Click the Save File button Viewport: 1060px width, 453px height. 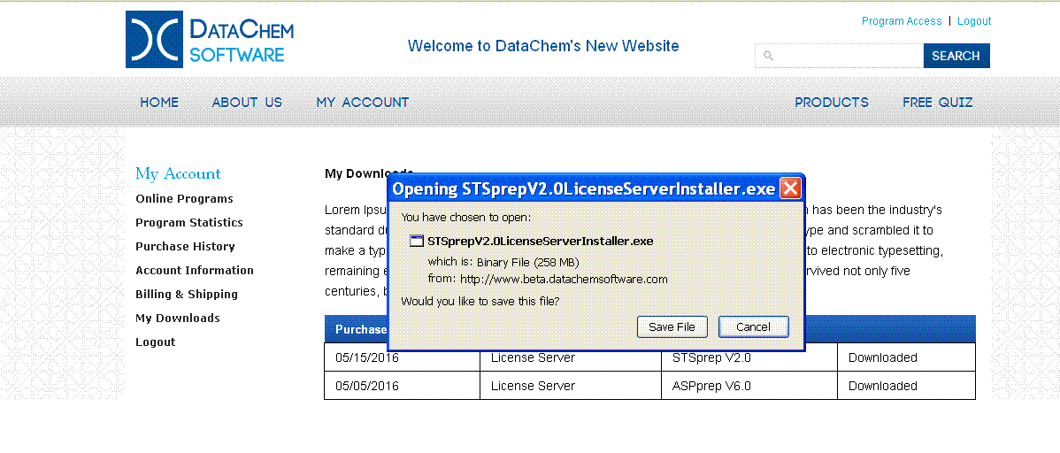(672, 327)
